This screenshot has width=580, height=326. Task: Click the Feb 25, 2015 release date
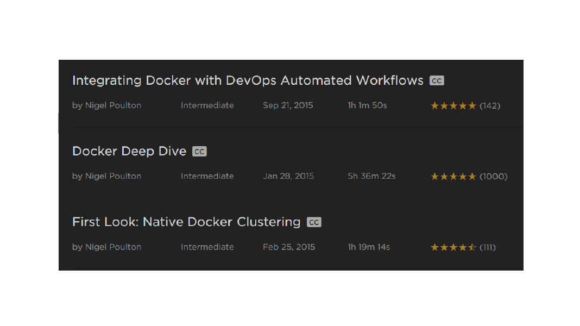click(289, 247)
